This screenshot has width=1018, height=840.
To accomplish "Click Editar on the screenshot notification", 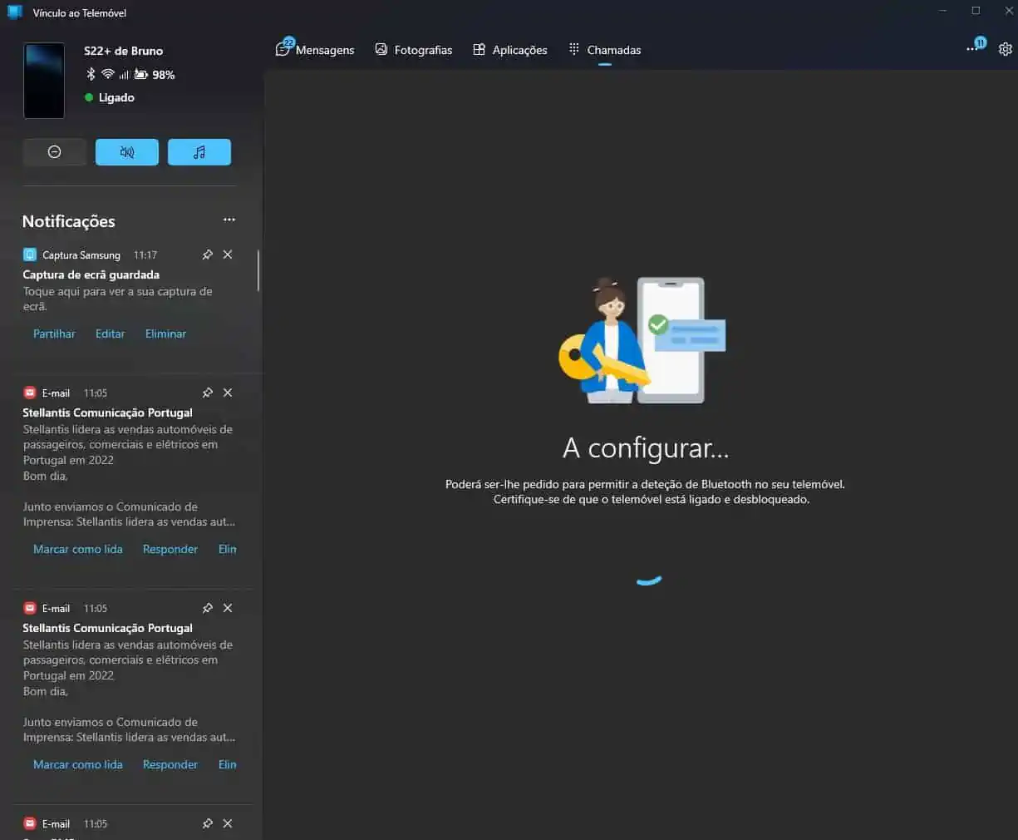I will coord(110,334).
